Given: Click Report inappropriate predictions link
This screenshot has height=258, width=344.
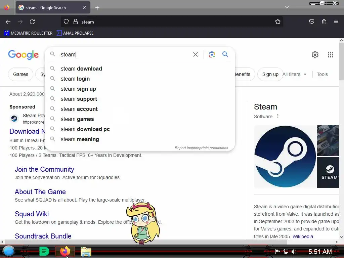Looking at the screenshot, I should click(x=202, y=148).
